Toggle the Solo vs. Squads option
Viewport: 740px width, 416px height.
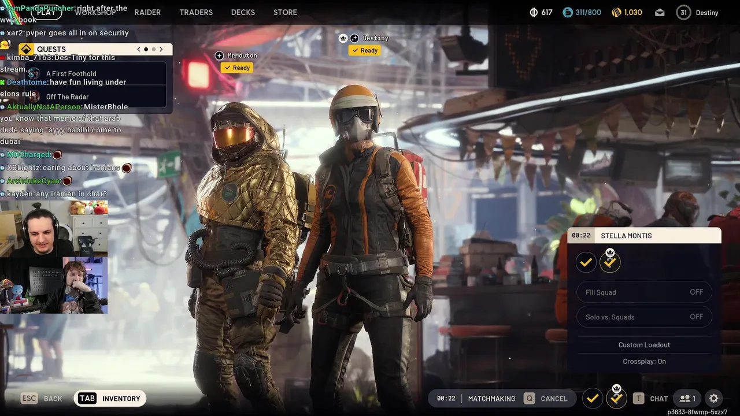[x=644, y=317]
